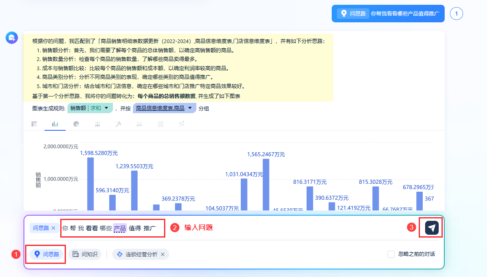Image resolution: width=487 pixels, height=277 pixels.
Task: Click the y-axis title 销售额
Action: (x=38, y=180)
